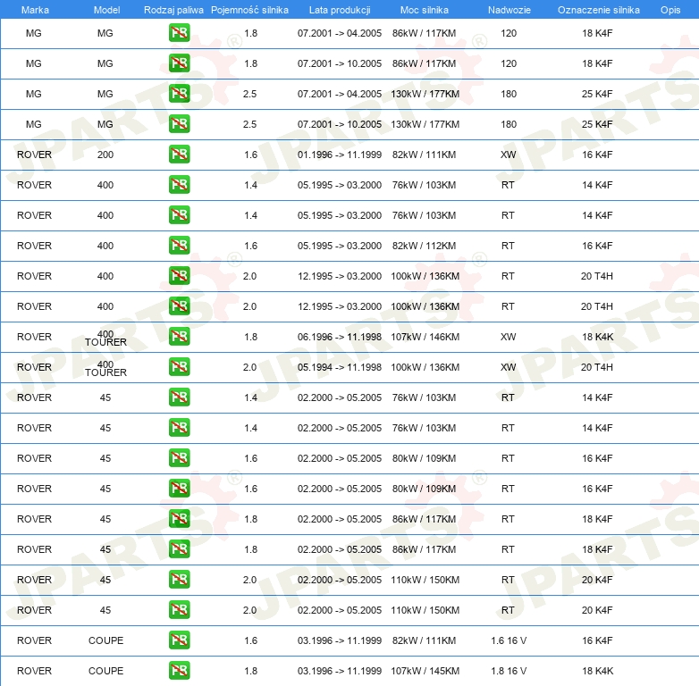This screenshot has height=686, width=699.
Task: Click '130kW / 177KM' in the MG row ending 04.2005
Action: (425, 94)
